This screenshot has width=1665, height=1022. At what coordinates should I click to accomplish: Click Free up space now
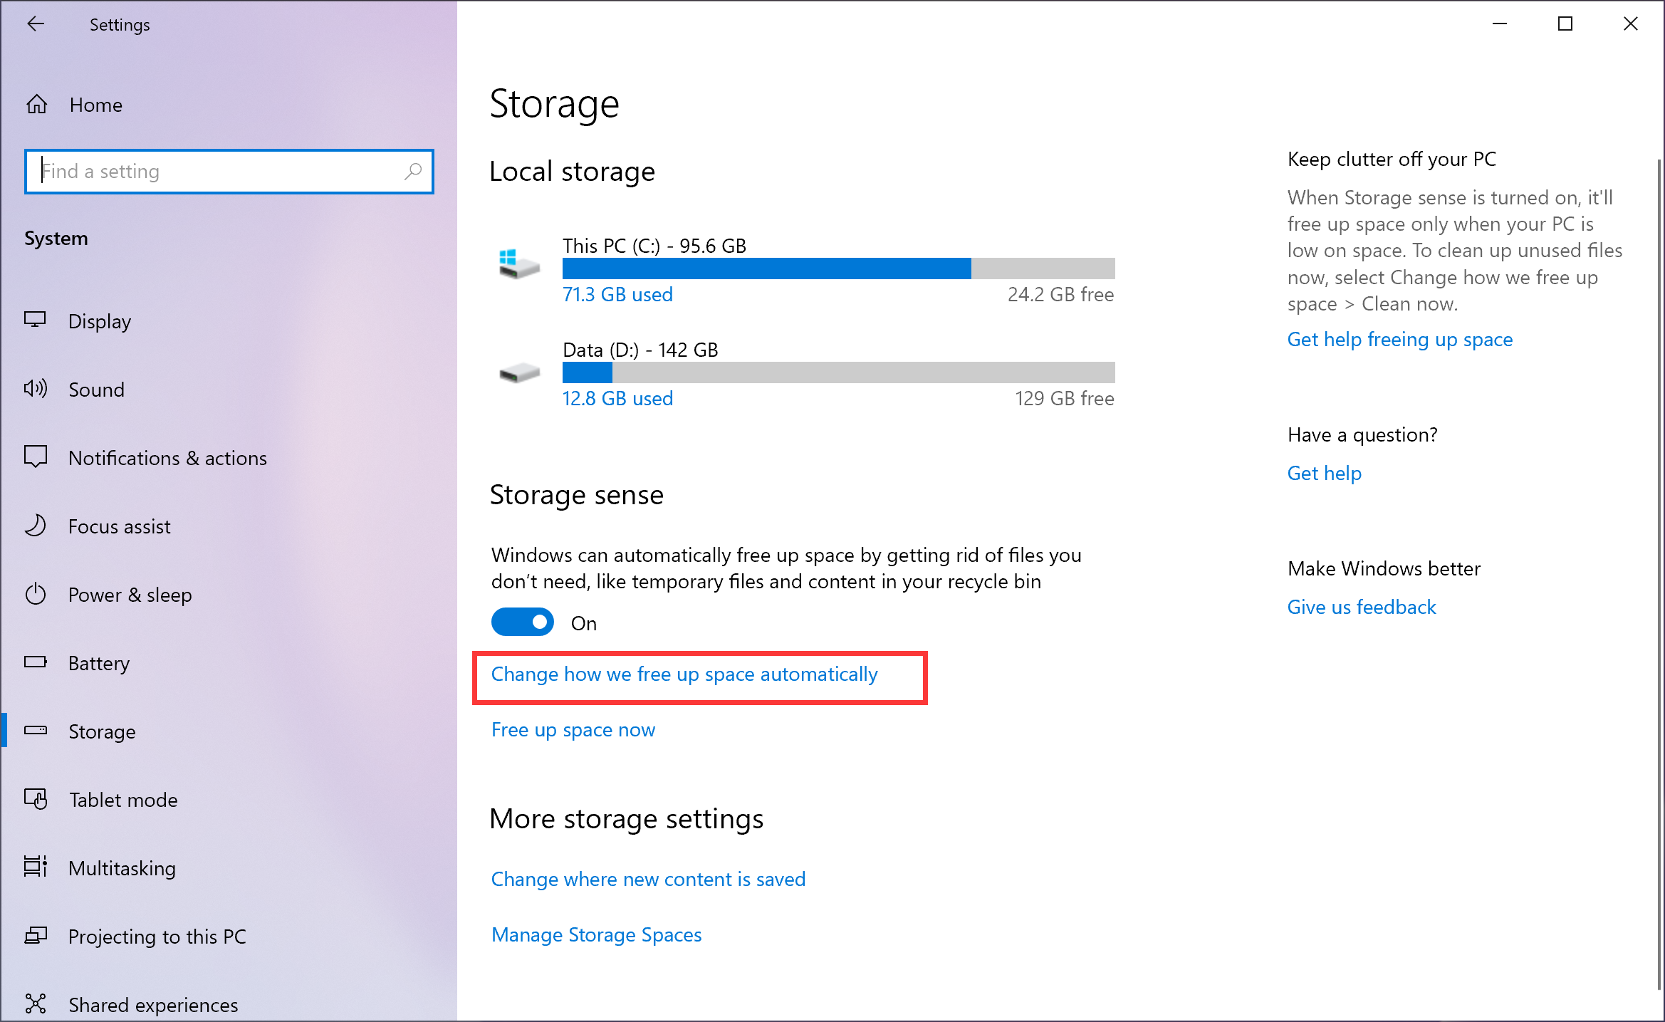(573, 729)
